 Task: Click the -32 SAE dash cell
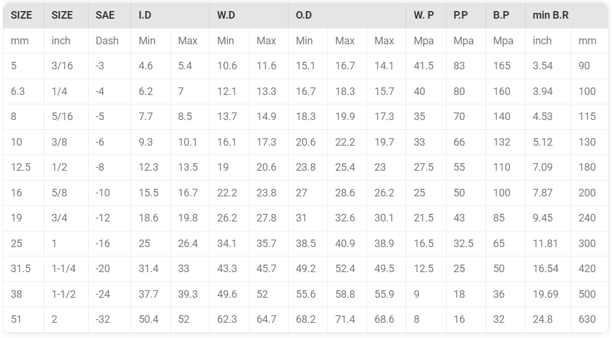tap(110, 320)
